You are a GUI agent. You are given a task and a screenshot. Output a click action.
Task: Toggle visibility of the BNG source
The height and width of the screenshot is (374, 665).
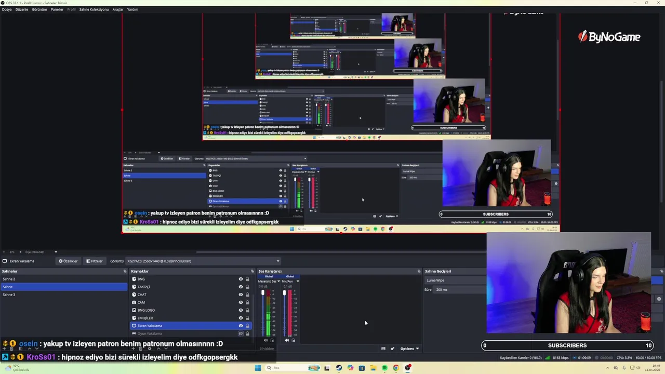tap(241, 279)
